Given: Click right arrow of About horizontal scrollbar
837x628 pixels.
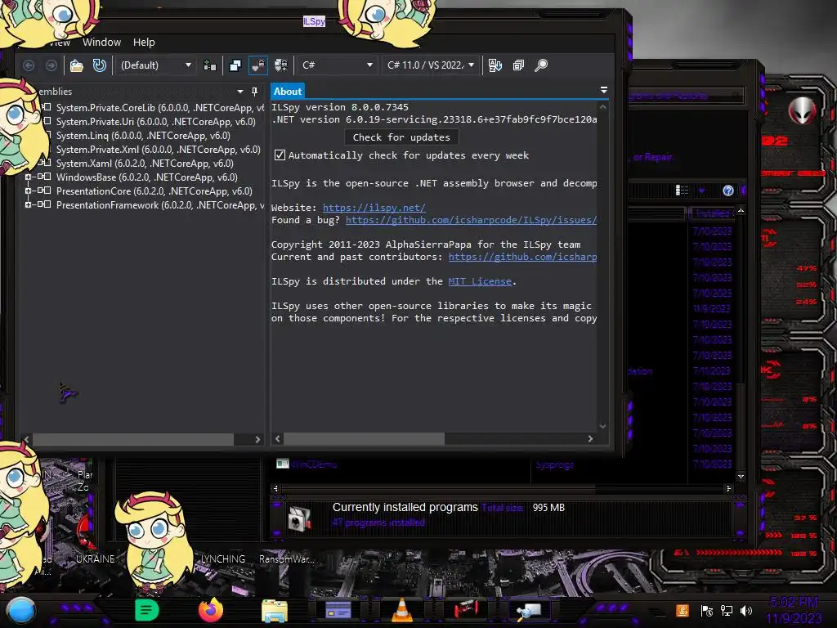Looking at the screenshot, I should [590, 438].
